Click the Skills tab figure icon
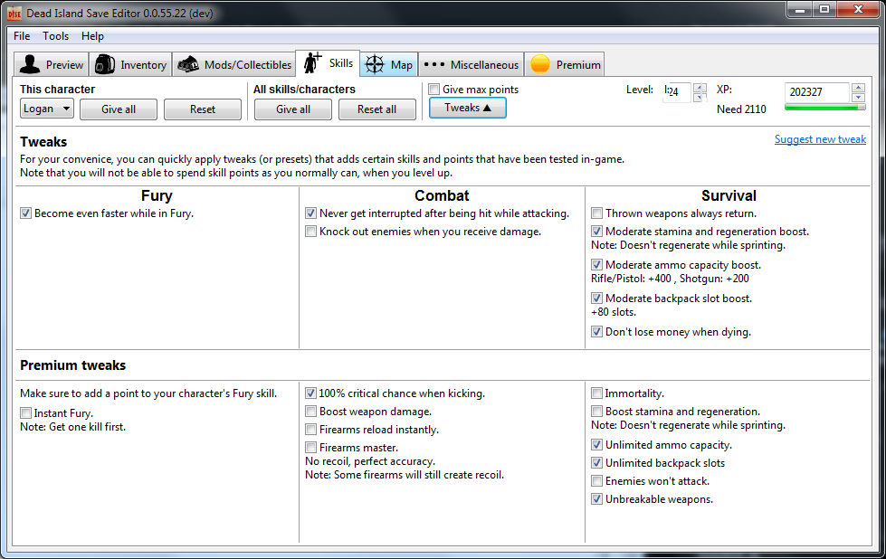 click(x=312, y=62)
